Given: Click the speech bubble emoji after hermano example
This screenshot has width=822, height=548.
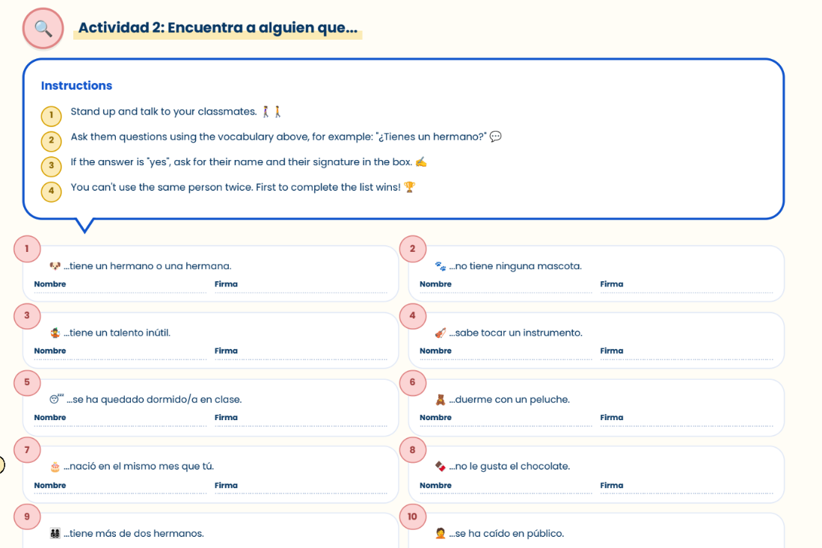Looking at the screenshot, I should (x=495, y=137).
